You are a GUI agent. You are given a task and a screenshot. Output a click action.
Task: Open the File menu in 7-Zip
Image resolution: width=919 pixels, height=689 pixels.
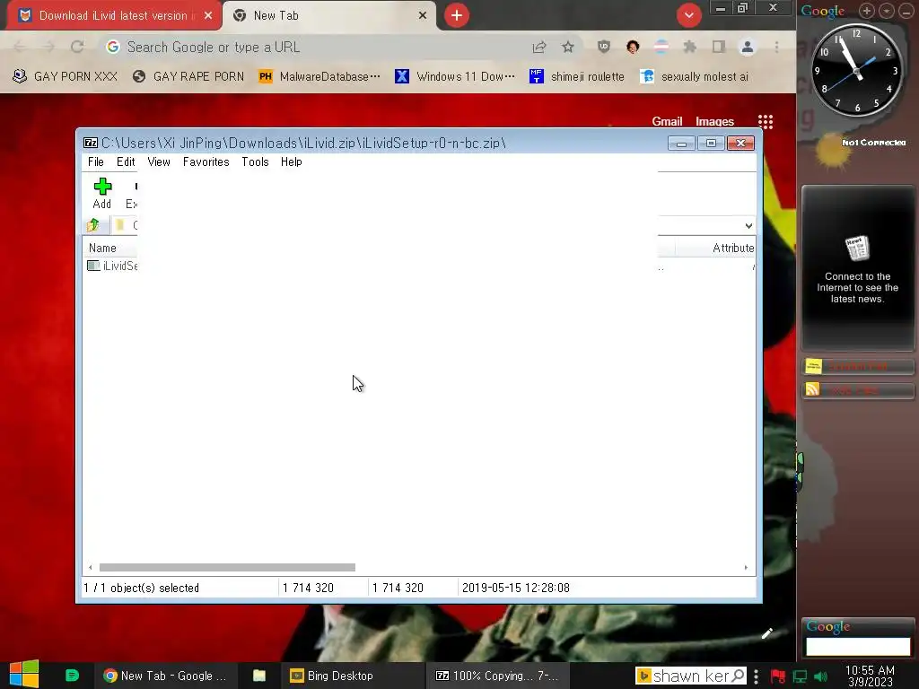(95, 161)
